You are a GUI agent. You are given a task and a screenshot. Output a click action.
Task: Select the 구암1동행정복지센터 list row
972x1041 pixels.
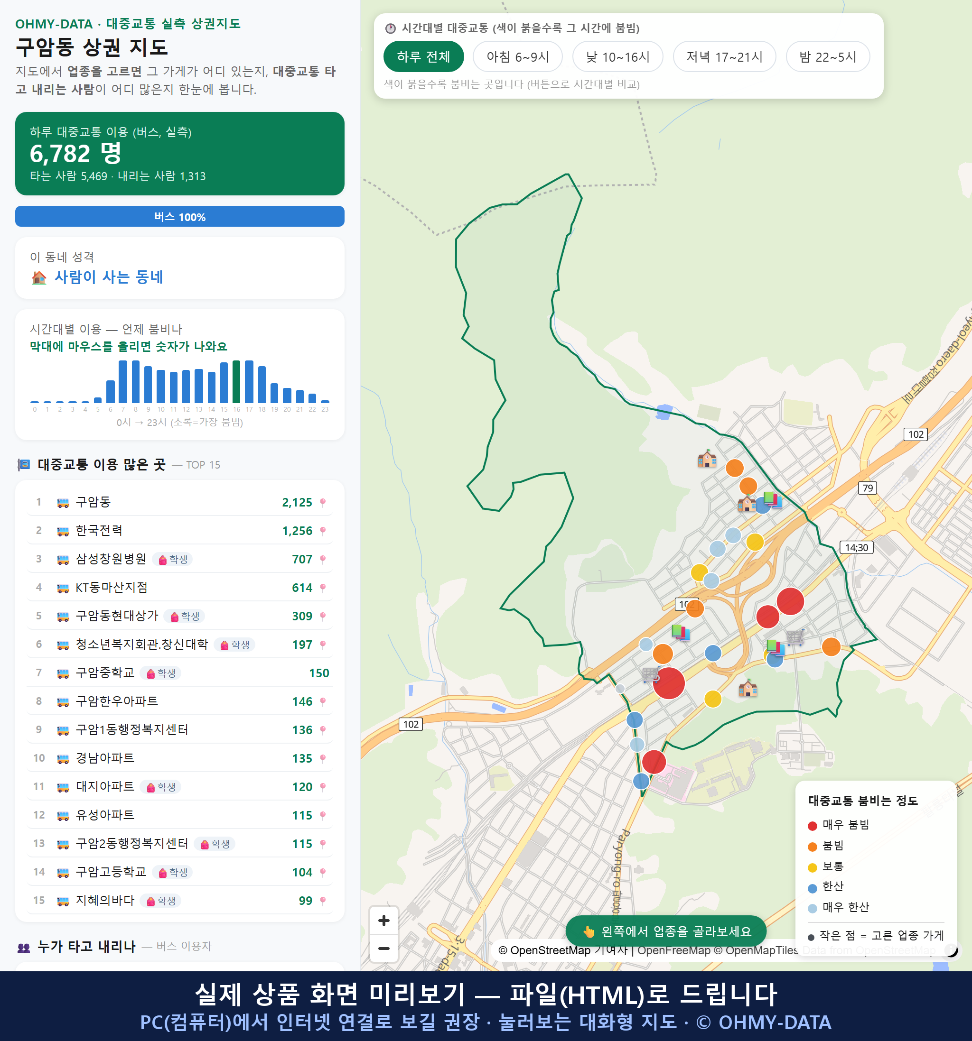tap(180, 729)
